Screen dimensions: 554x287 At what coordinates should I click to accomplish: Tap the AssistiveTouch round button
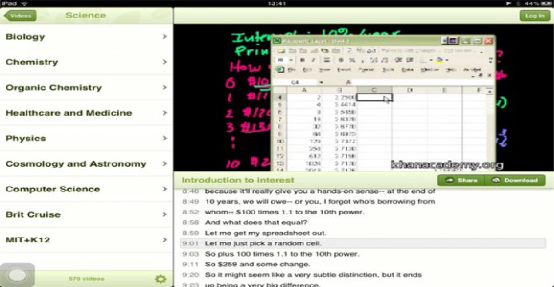coord(17,275)
